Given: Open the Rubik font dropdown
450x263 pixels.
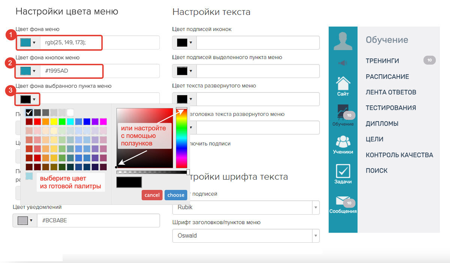Looking at the screenshot, I should pos(246,207).
